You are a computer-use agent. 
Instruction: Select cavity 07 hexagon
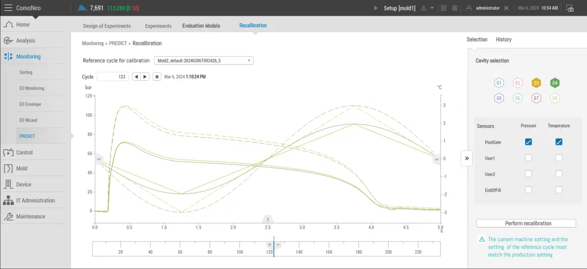536,98
